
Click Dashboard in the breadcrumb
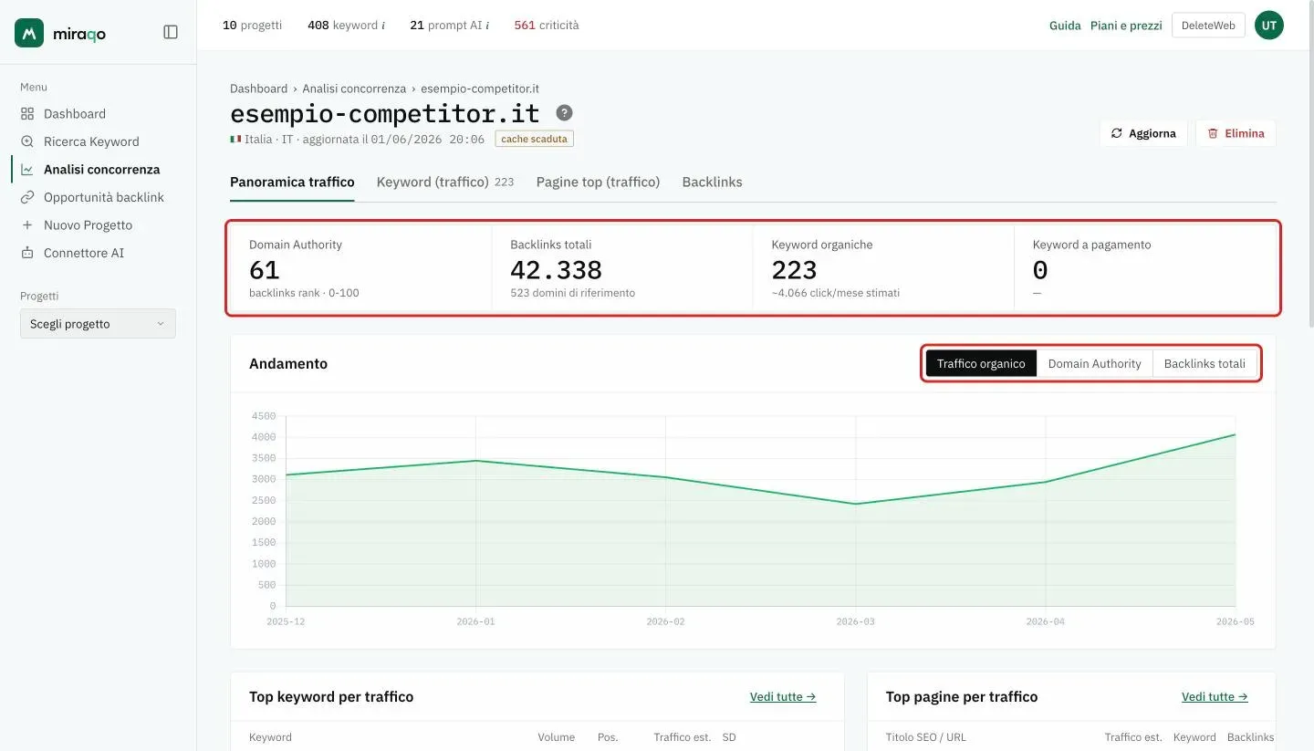pyautogui.click(x=258, y=89)
